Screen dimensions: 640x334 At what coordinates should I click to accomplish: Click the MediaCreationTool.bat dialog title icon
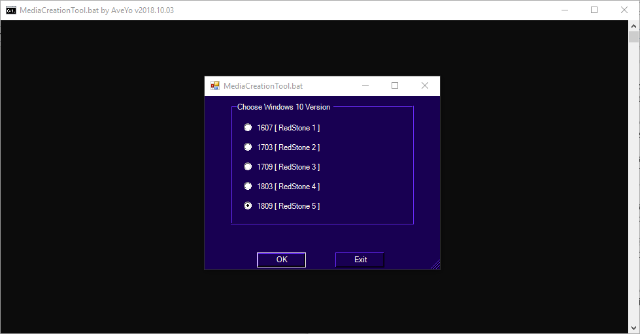[214, 85]
